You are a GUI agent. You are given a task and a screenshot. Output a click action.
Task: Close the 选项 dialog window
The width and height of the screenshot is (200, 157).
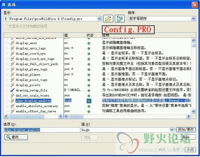click(195, 5)
